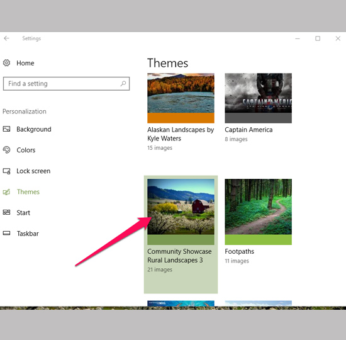Click the Themes brush icon
The image size is (346, 340).
point(6,192)
